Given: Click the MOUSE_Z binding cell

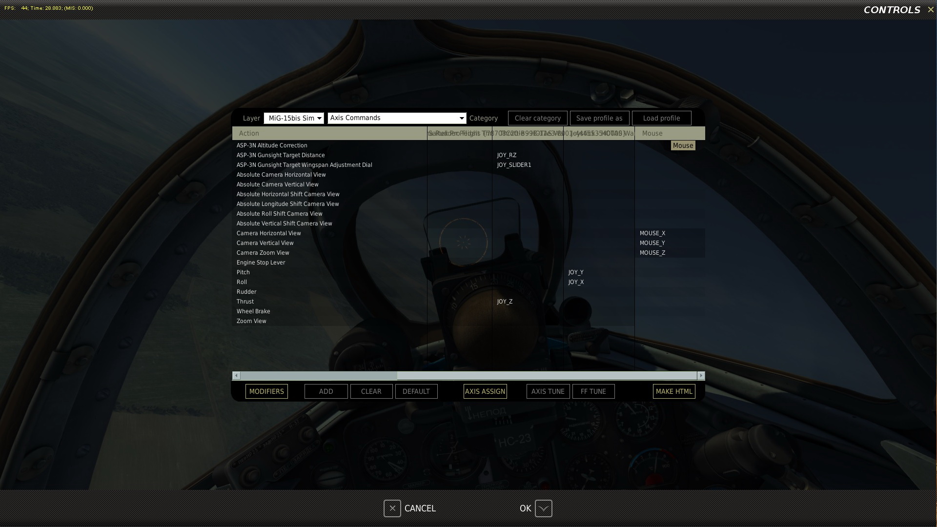Looking at the screenshot, I should pyautogui.click(x=670, y=253).
